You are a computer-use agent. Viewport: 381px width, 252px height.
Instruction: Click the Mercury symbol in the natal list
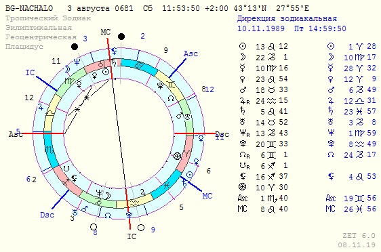click(x=242, y=68)
